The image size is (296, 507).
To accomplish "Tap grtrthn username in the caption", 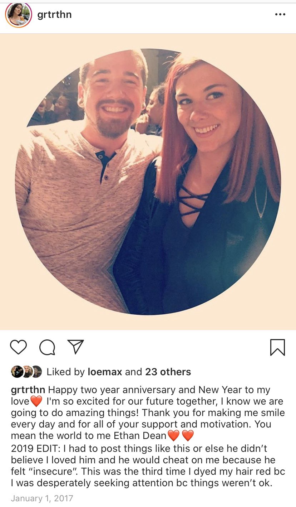I will (28, 390).
